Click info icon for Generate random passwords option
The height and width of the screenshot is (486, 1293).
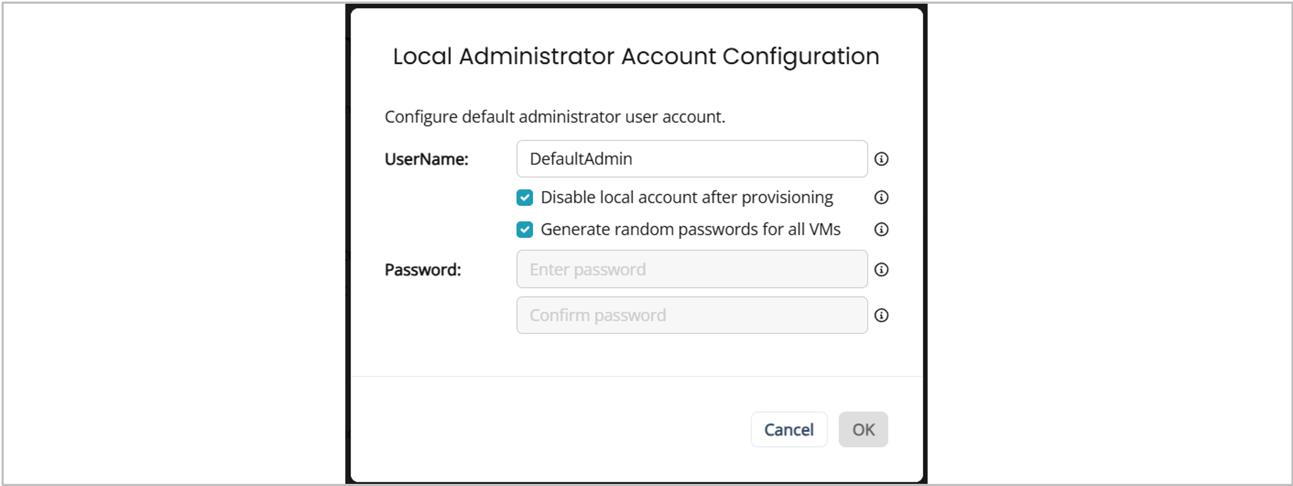click(x=881, y=229)
